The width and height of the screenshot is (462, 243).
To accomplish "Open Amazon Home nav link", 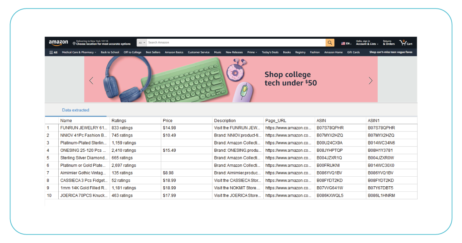I will pos(334,52).
